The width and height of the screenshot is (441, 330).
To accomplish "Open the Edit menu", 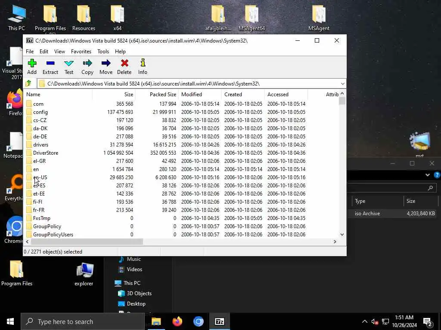I will pyautogui.click(x=44, y=52).
